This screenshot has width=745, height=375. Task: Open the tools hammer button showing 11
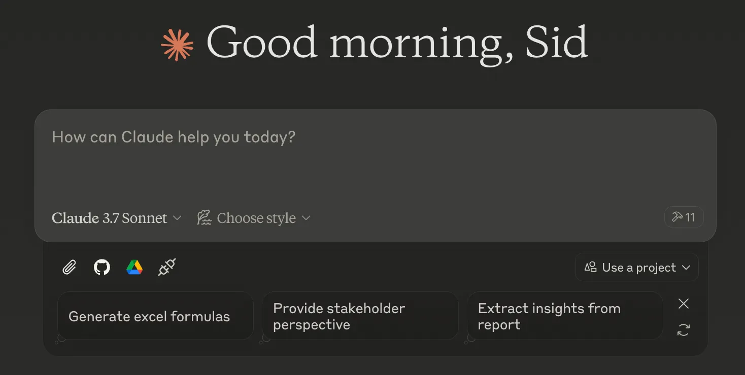tap(684, 217)
